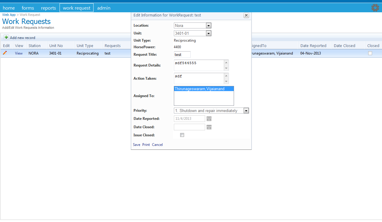Click the pencil edit icon for NORA row
Image resolution: width=382 pixels, height=222 pixels.
pos(5,53)
